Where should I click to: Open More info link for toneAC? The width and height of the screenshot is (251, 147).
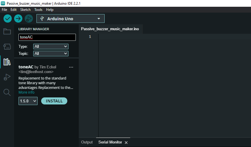coord(26,92)
